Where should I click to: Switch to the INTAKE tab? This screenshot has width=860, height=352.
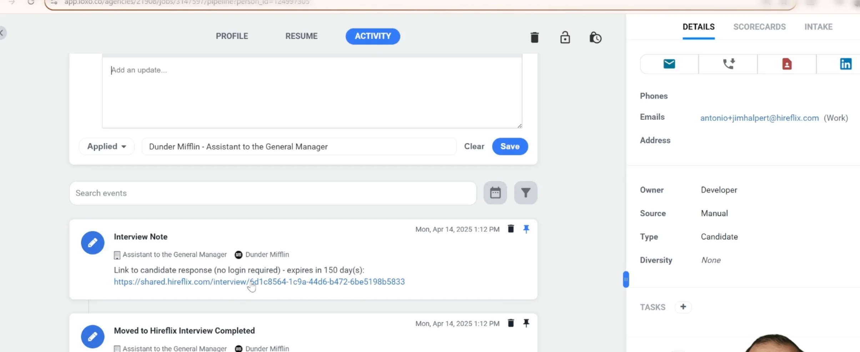pyautogui.click(x=818, y=27)
